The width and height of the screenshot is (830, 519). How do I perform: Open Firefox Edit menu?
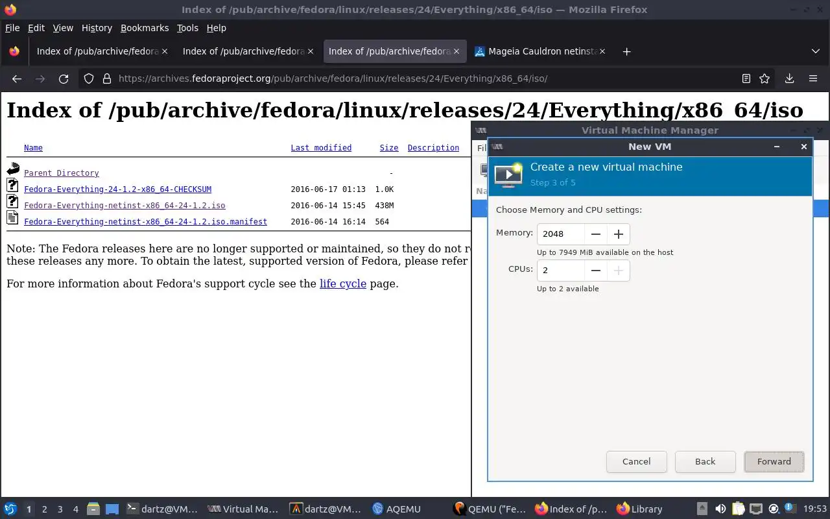[x=36, y=28]
